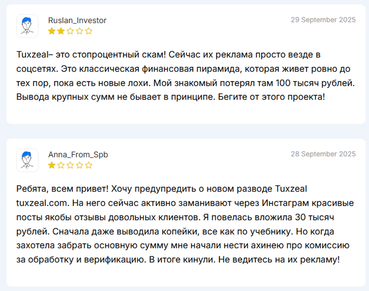369x291 pixels.
Task: Click Anna_From_Spb's avatar picture
Action: click(x=27, y=160)
